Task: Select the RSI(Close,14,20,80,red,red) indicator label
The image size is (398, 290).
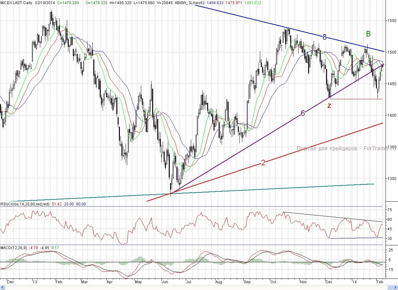Action: pyautogui.click(x=25, y=204)
